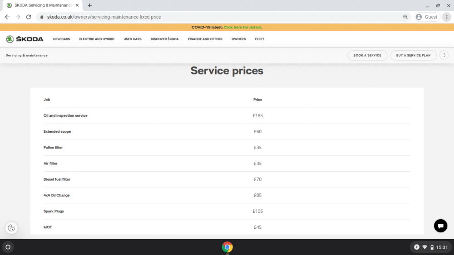Click the 'Diesel fuel filter' row label

click(x=57, y=179)
